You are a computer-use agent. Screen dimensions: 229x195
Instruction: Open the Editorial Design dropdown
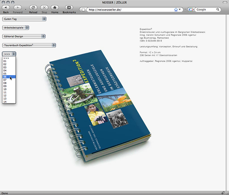tap(24, 37)
